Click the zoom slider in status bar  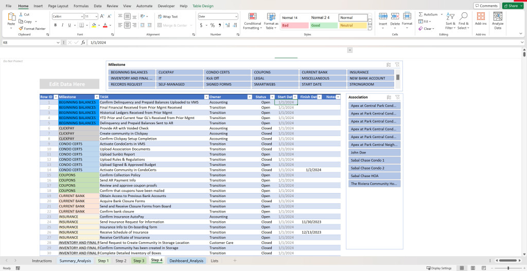click(x=508, y=268)
